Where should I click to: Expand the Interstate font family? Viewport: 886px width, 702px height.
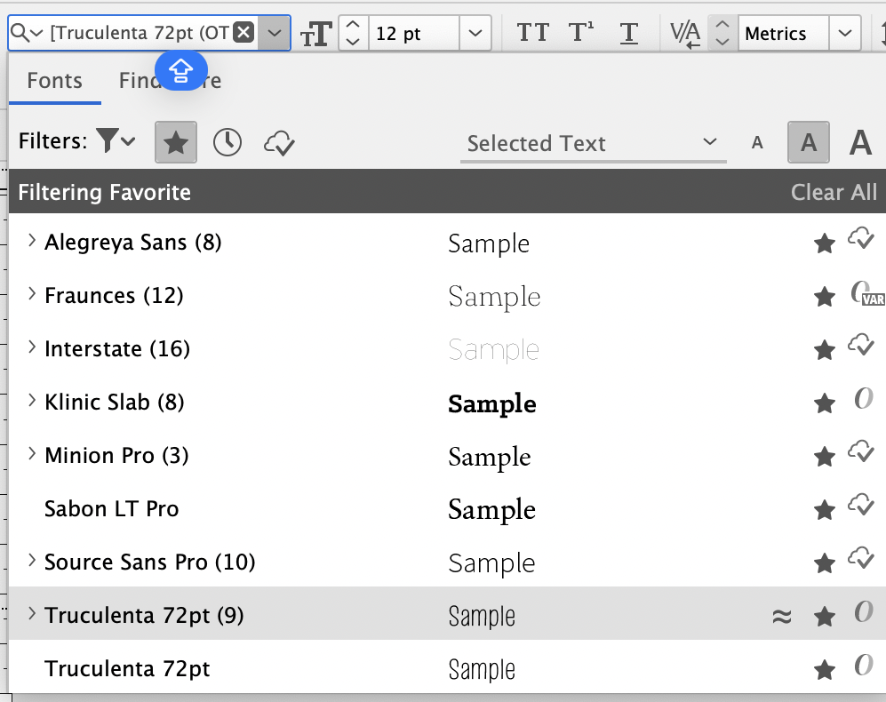point(32,347)
